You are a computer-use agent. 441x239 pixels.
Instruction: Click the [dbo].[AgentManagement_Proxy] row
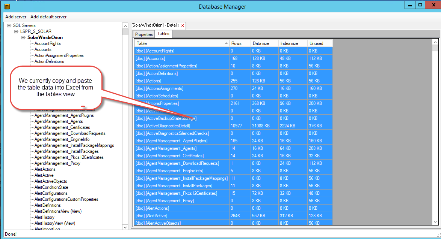[x=233, y=201]
